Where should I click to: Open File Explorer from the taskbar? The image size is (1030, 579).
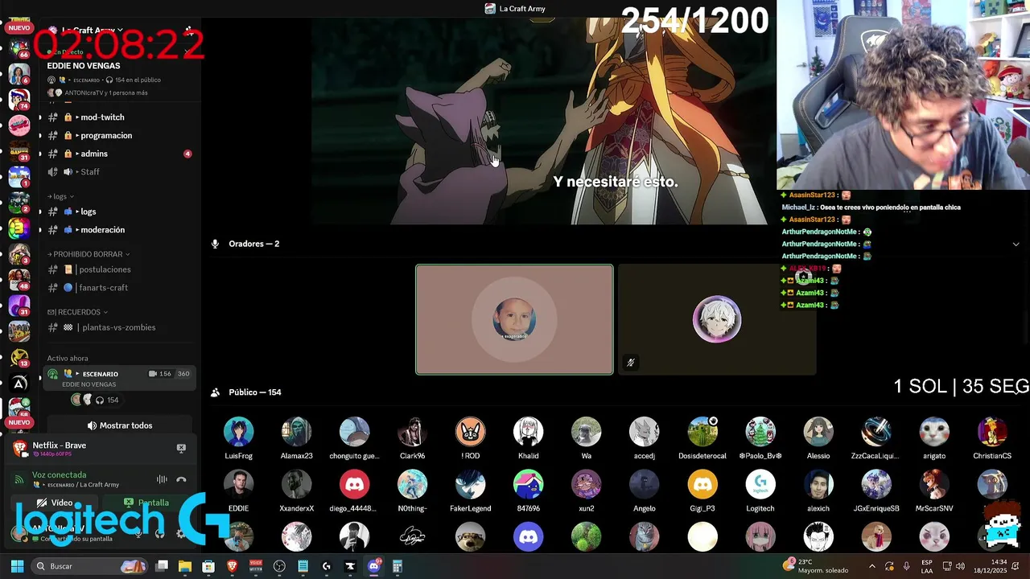pyautogui.click(x=185, y=566)
